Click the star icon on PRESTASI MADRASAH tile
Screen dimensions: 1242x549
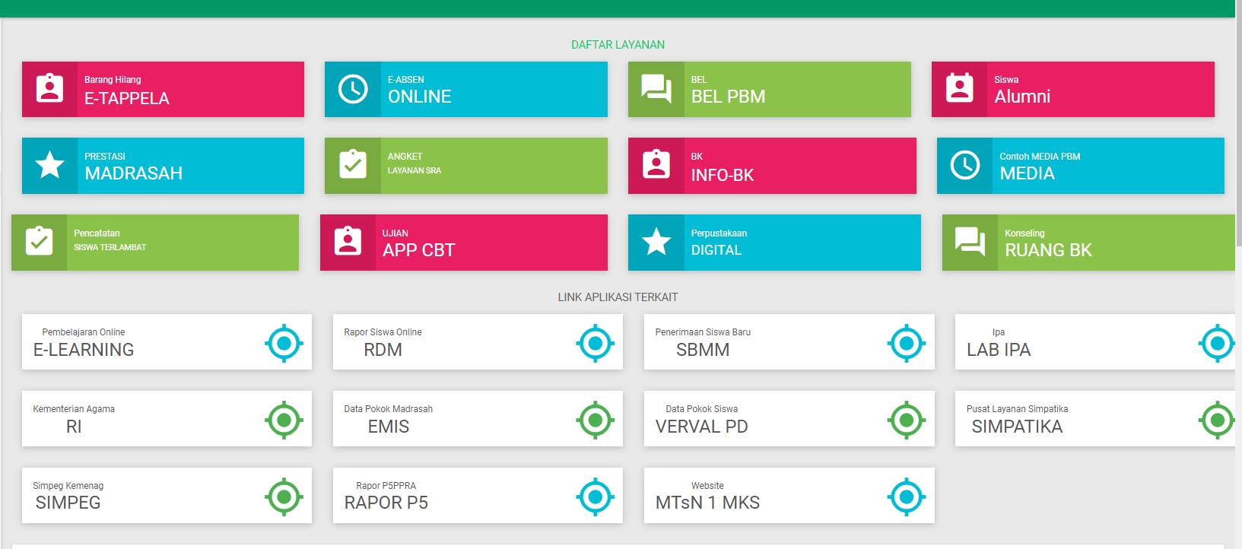(49, 165)
